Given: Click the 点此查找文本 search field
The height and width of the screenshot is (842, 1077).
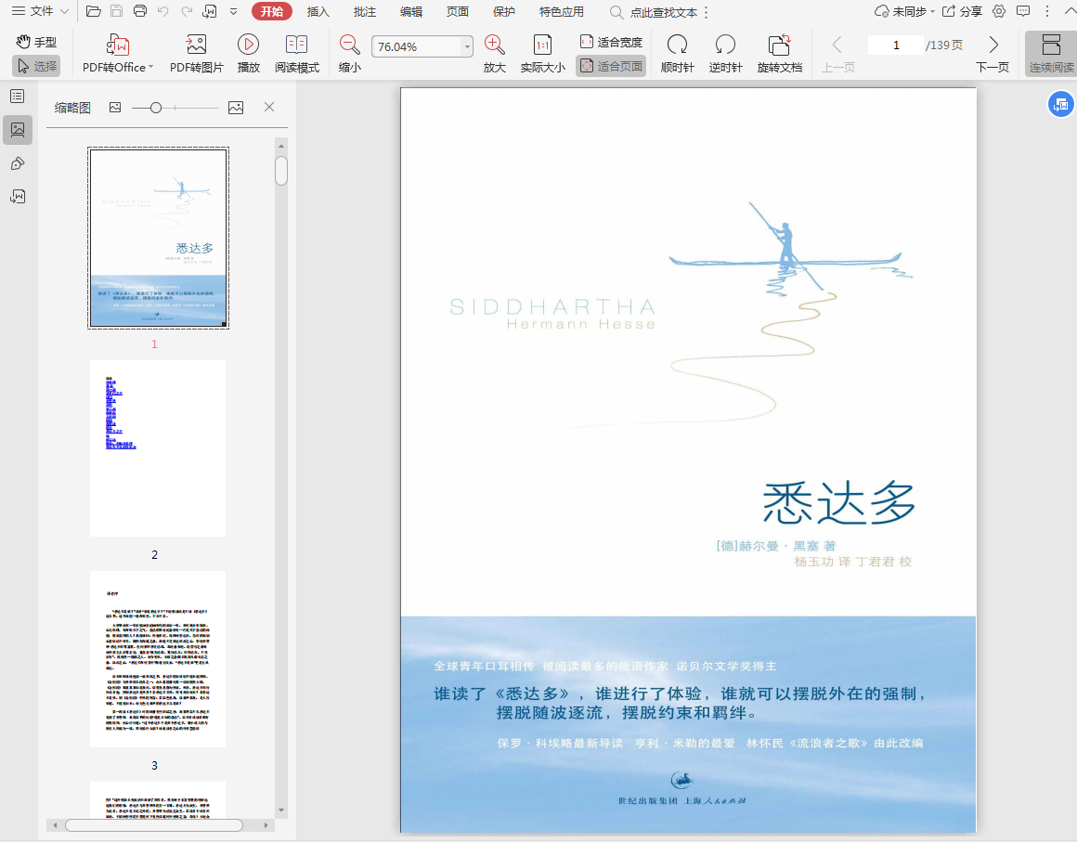Looking at the screenshot, I should pyautogui.click(x=654, y=12).
